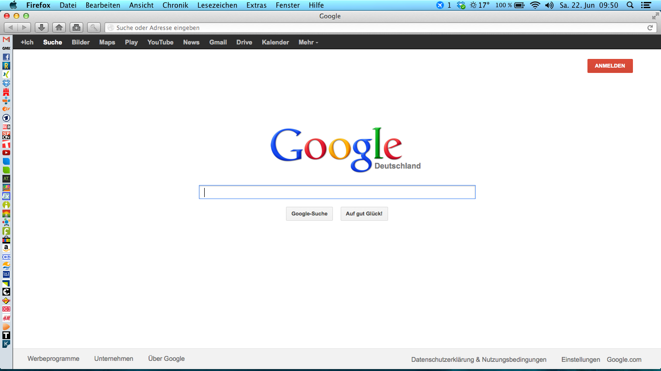Open the Fenster menu
Viewport: 661px width, 371px height.
[x=288, y=5]
